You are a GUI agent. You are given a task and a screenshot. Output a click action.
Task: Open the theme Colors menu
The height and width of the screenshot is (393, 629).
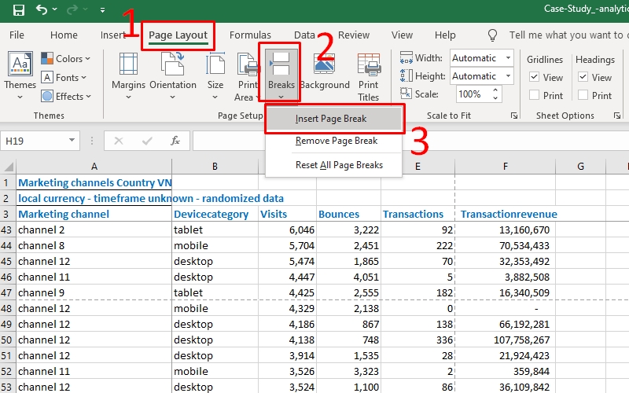point(66,58)
